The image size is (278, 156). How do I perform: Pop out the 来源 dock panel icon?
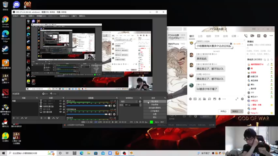63,98
